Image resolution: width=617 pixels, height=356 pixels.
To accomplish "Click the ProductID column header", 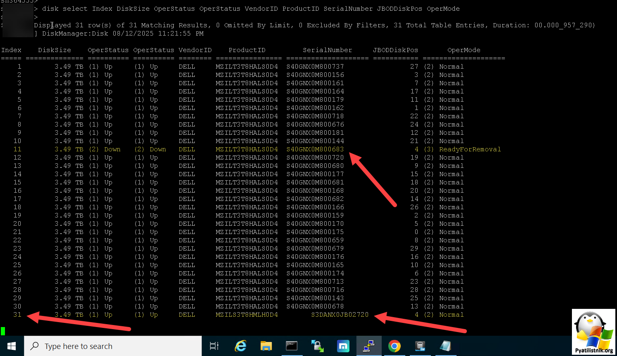I will (247, 50).
